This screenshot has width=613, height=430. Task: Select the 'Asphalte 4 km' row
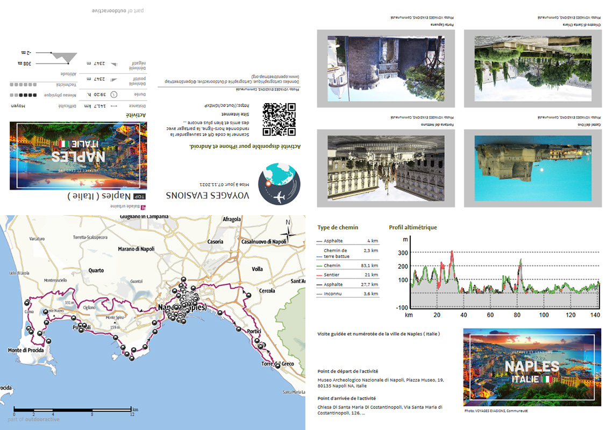(x=347, y=241)
